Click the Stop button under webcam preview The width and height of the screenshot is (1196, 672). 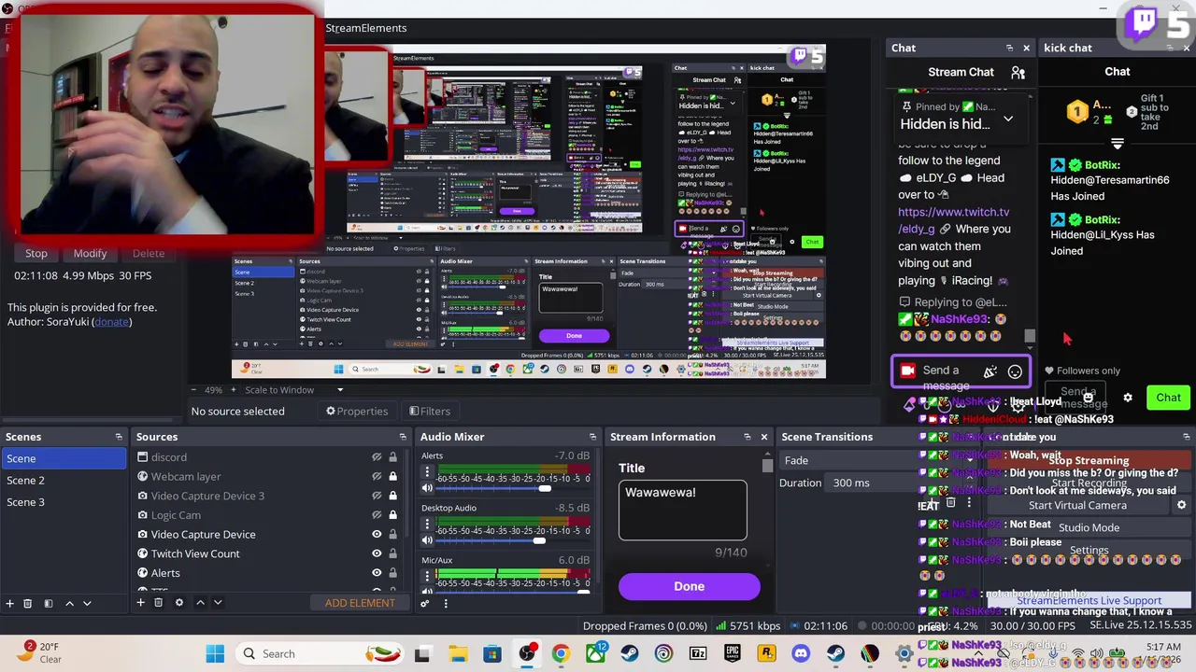click(x=36, y=254)
